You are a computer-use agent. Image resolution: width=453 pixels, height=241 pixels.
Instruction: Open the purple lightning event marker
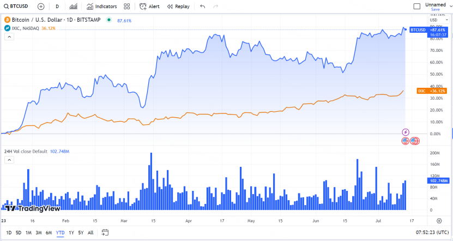tap(406, 132)
